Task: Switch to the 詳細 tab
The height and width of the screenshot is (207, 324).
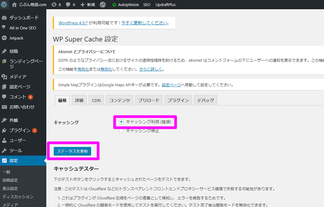Action: point(79,100)
